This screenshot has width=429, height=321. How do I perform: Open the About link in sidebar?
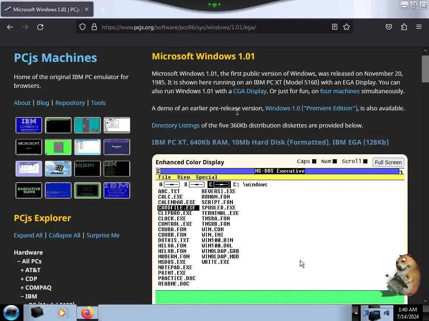pyautogui.click(x=22, y=103)
